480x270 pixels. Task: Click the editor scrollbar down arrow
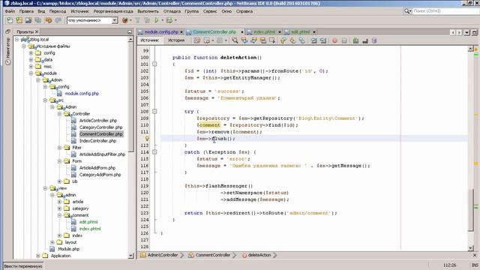[x=471, y=248]
